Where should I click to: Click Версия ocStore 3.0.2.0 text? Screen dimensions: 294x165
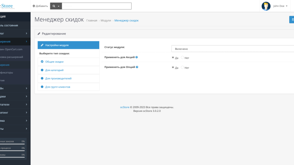147,111
